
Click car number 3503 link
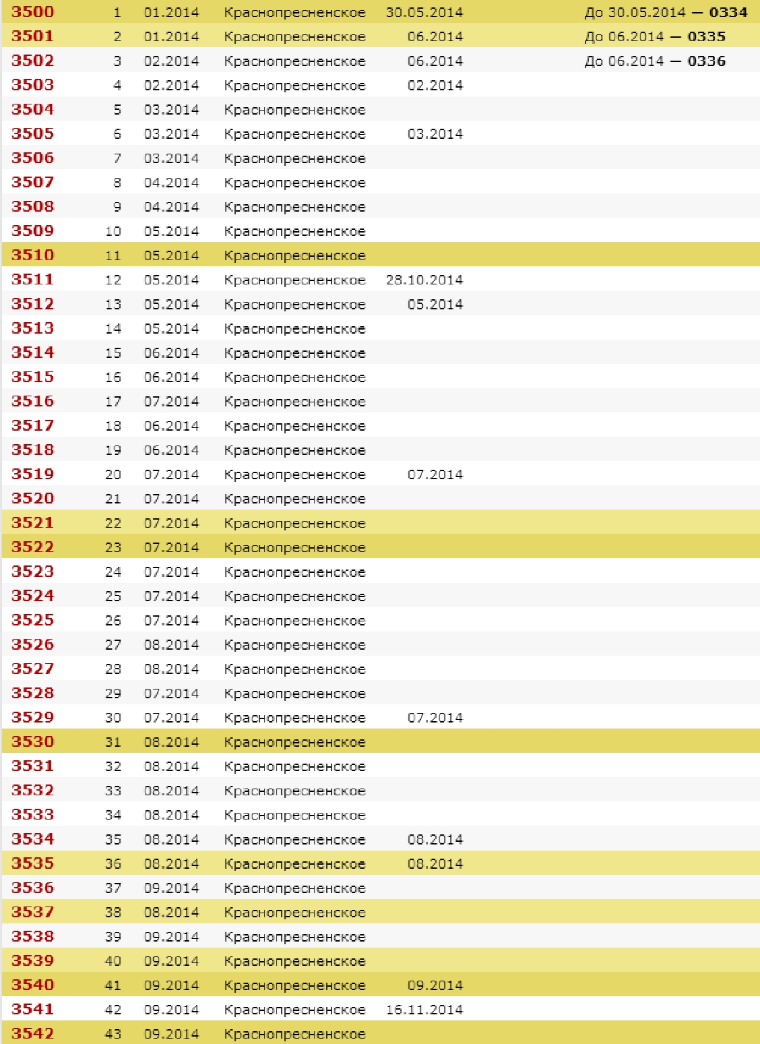(x=32, y=85)
